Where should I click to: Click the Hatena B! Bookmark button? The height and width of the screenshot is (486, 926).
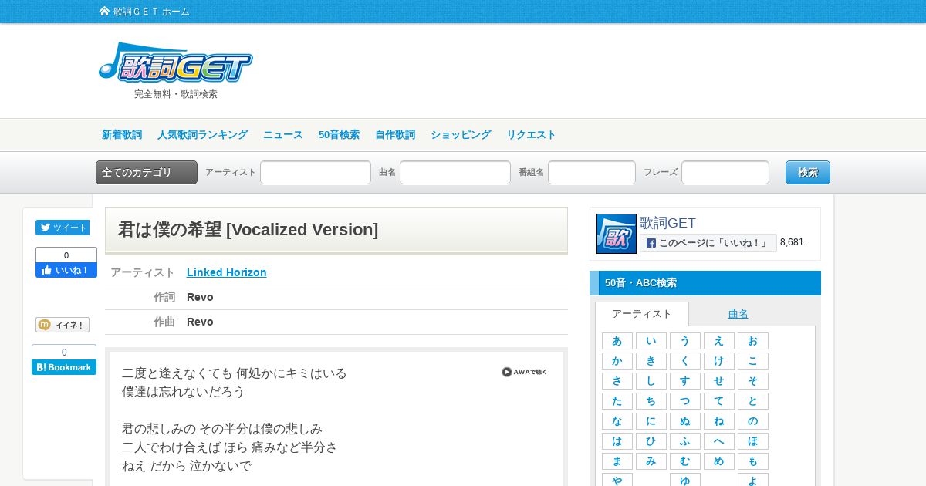coord(64,367)
